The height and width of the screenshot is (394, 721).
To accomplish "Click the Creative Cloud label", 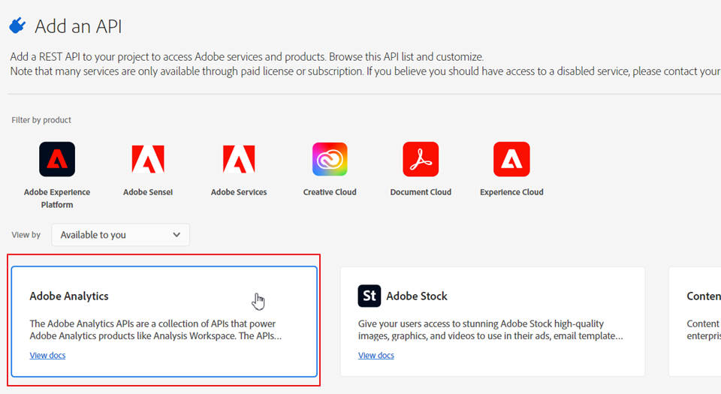I will click(330, 192).
